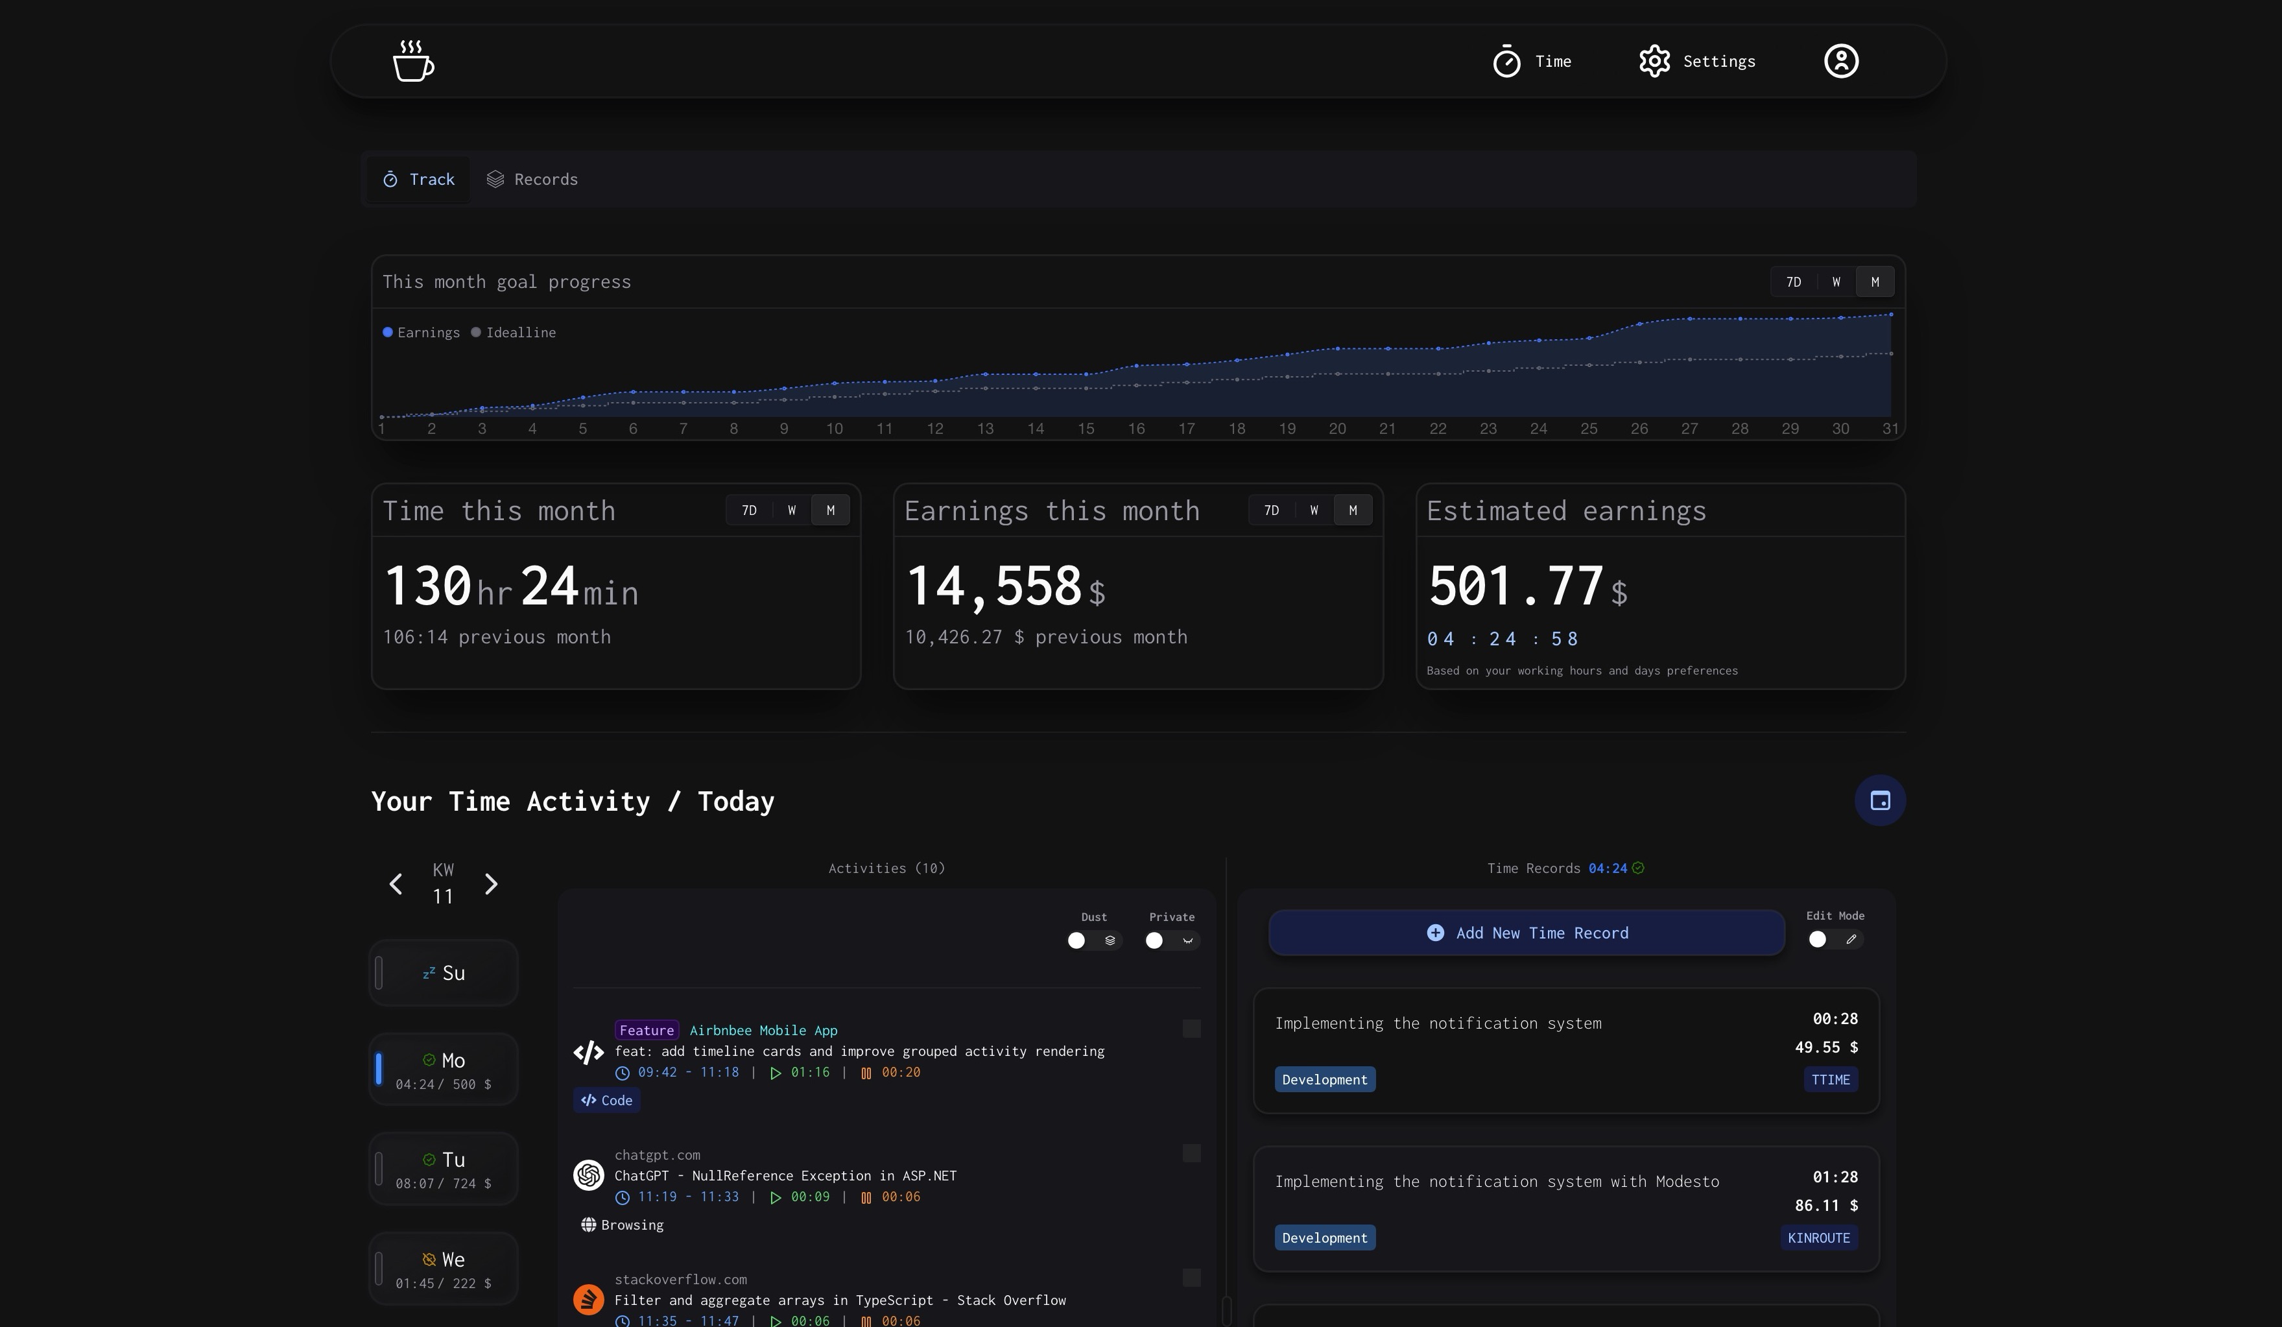Set goal progress chart to 7D

pos(1793,281)
